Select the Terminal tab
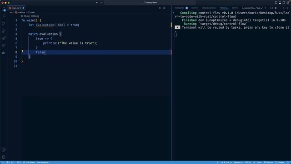This screenshot has height=164, width=291. click(224, 8)
